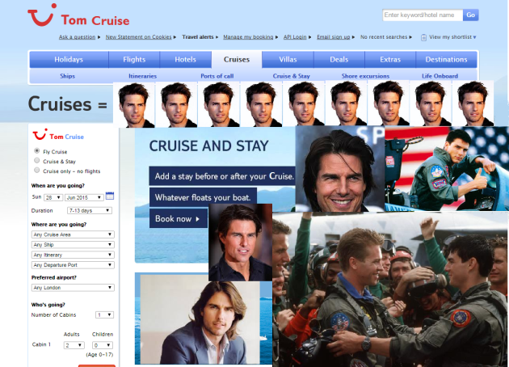Switch to the Flights tab
Image resolution: width=509 pixels, height=367 pixels.
pyautogui.click(x=134, y=60)
